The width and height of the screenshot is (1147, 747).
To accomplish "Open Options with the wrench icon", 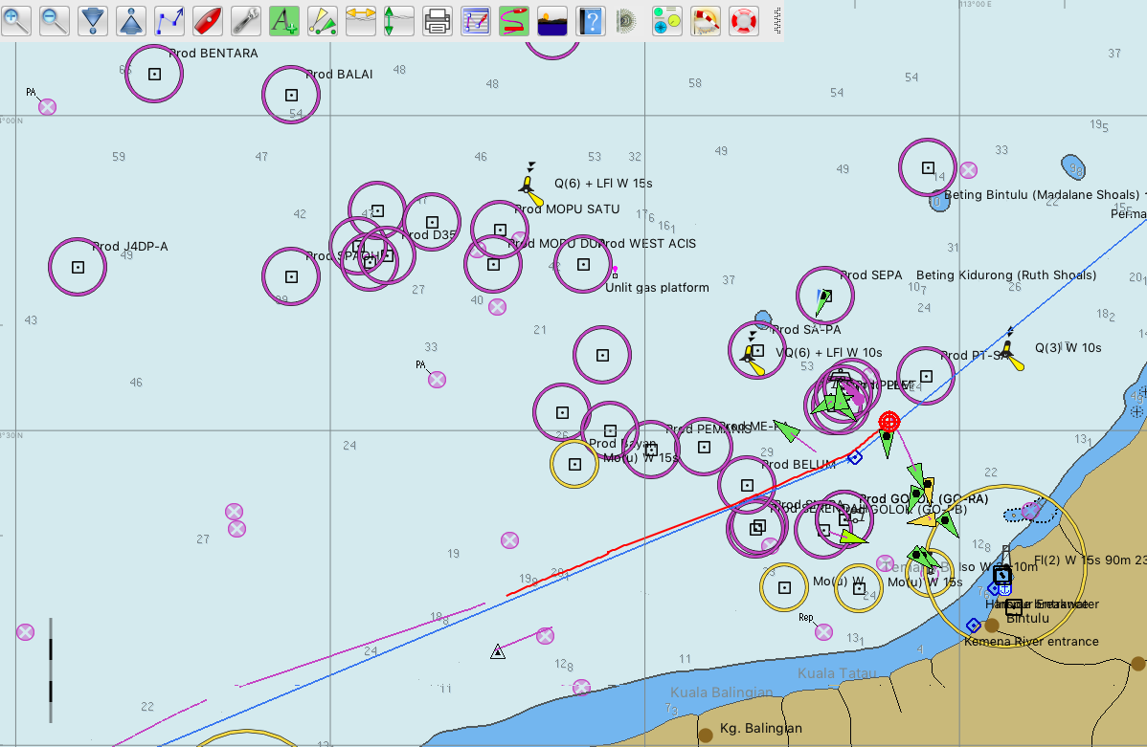I will pyautogui.click(x=246, y=20).
